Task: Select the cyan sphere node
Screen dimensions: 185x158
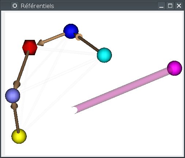Action: [x=104, y=55]
